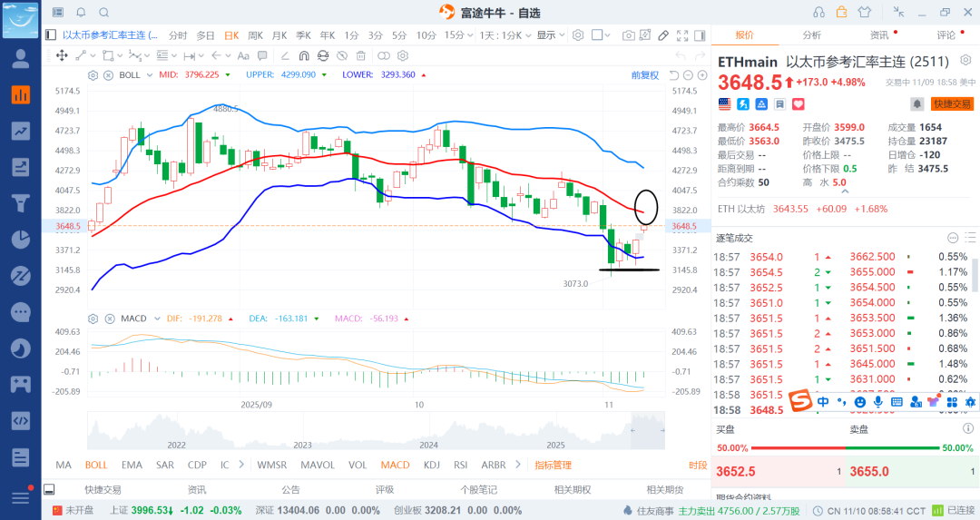Image resolution: width=980 pixels, height=520 pixels.
Task: Open customer service headset icon
Action: pos(818,12)
